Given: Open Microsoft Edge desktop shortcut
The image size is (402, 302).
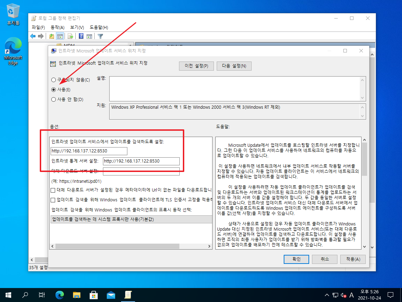Looking at the screenshot, I should point(13,51).
